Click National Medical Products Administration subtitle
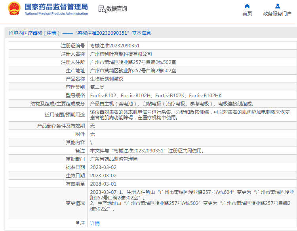 [56, 13]
